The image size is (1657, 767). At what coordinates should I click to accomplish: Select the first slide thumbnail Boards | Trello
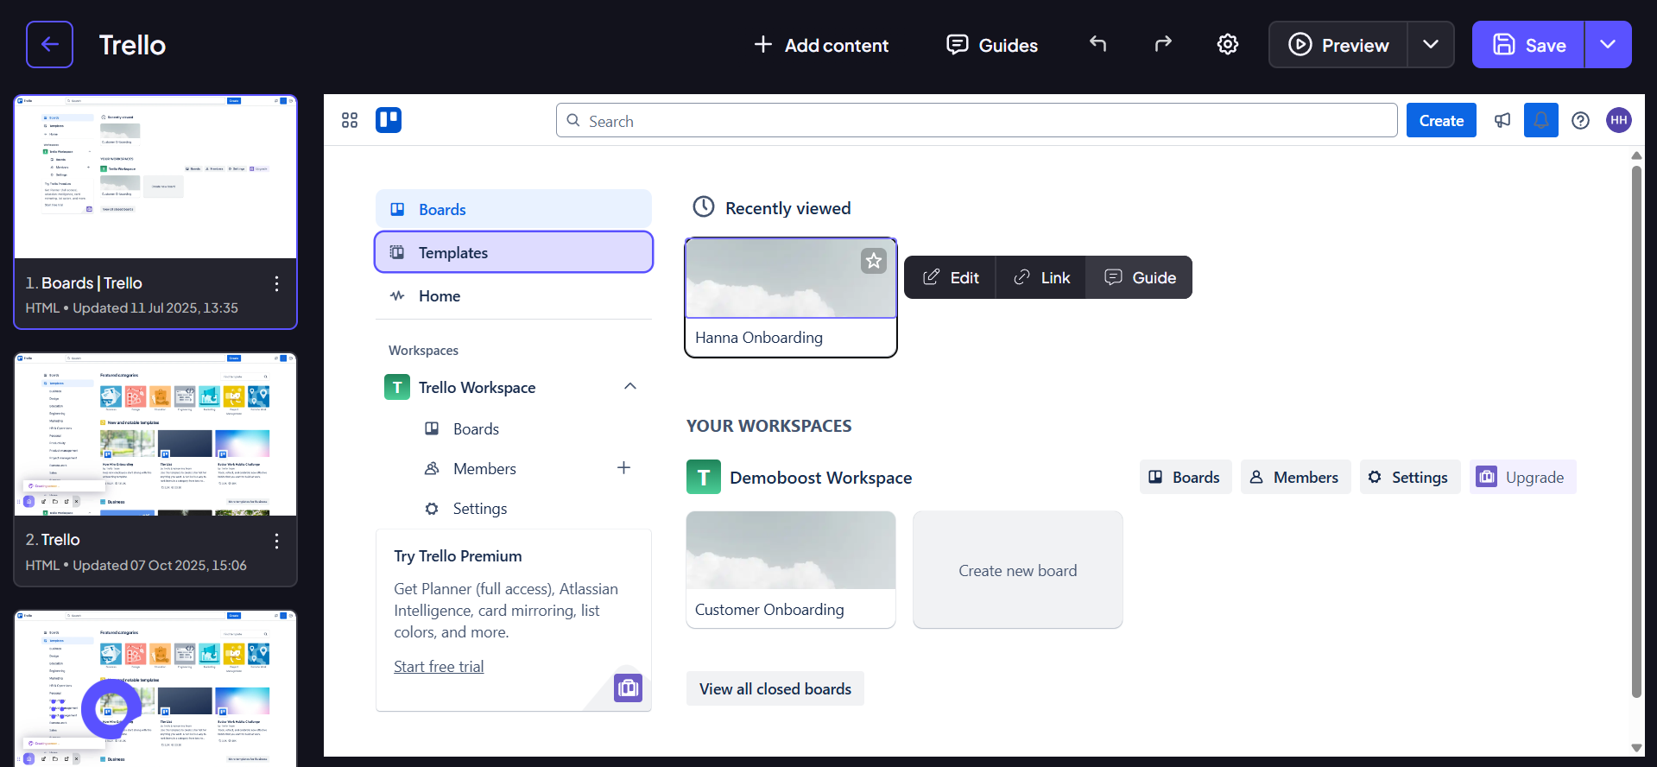point(155,177)
